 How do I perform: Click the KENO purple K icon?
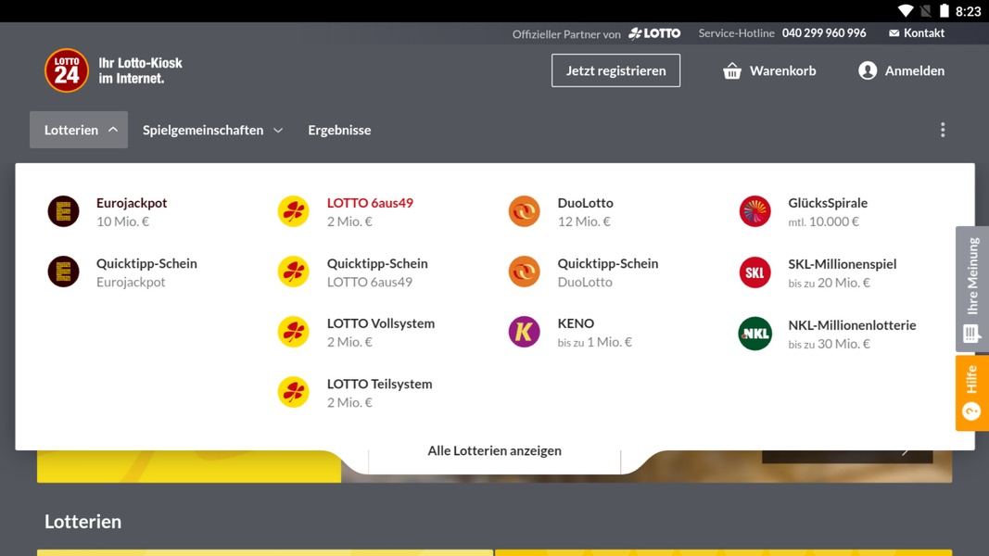(x=524, y=333)
